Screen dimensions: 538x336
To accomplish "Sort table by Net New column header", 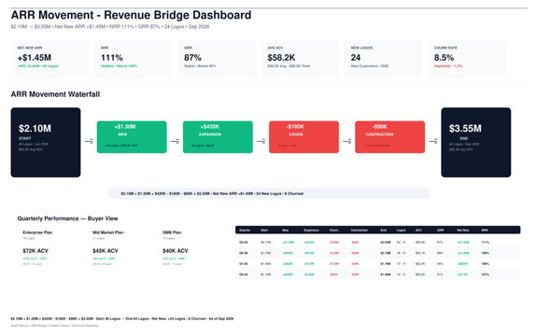I will coord(463,230).
